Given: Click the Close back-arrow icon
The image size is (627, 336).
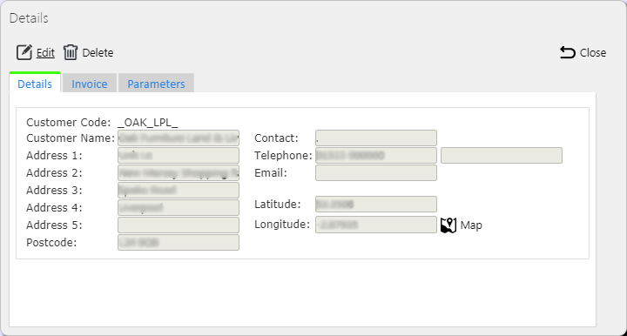Looking at the screenshot, I should pyautogui.click(x=568, y=52).
